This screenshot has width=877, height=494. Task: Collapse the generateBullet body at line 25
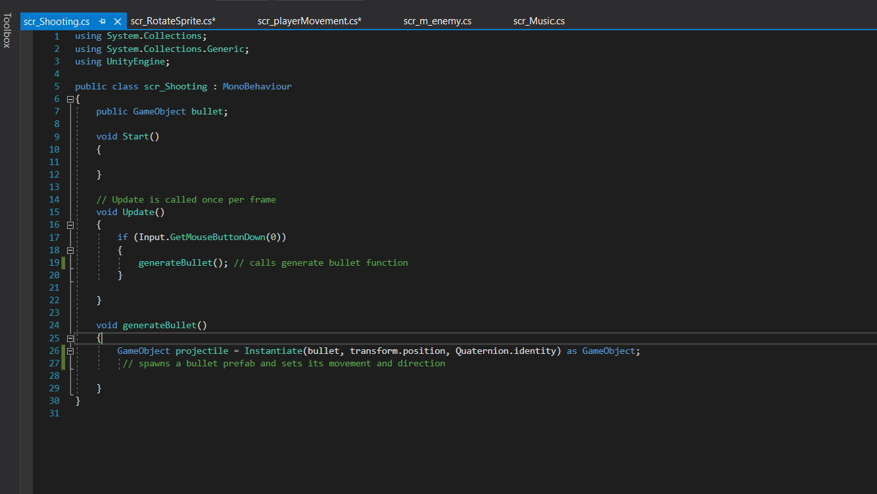[x=70, y=338]
